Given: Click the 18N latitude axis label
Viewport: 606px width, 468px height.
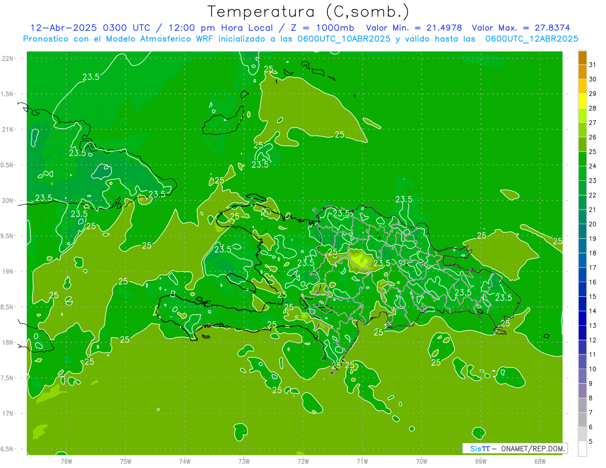Looking at the screenshot, I should pyautogui.click(x=7, y=342).
